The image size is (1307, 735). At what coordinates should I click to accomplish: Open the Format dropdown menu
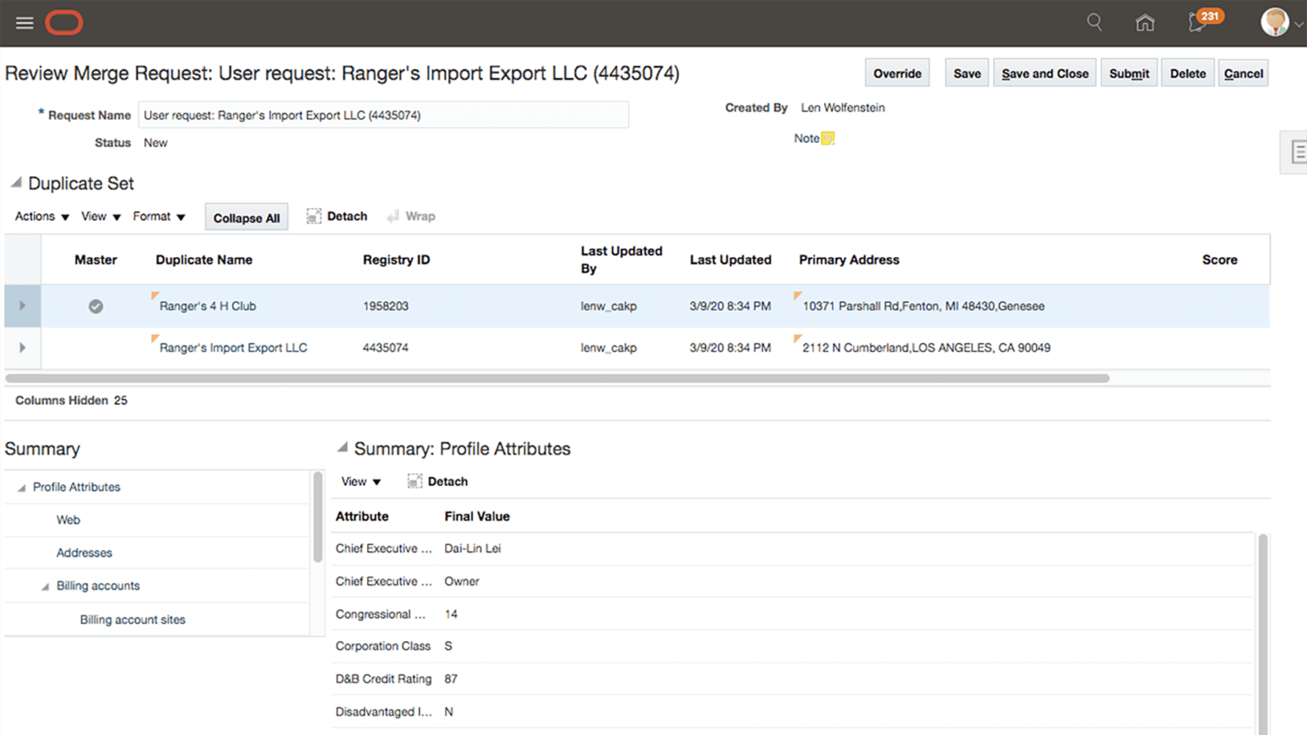pos(159,216)
